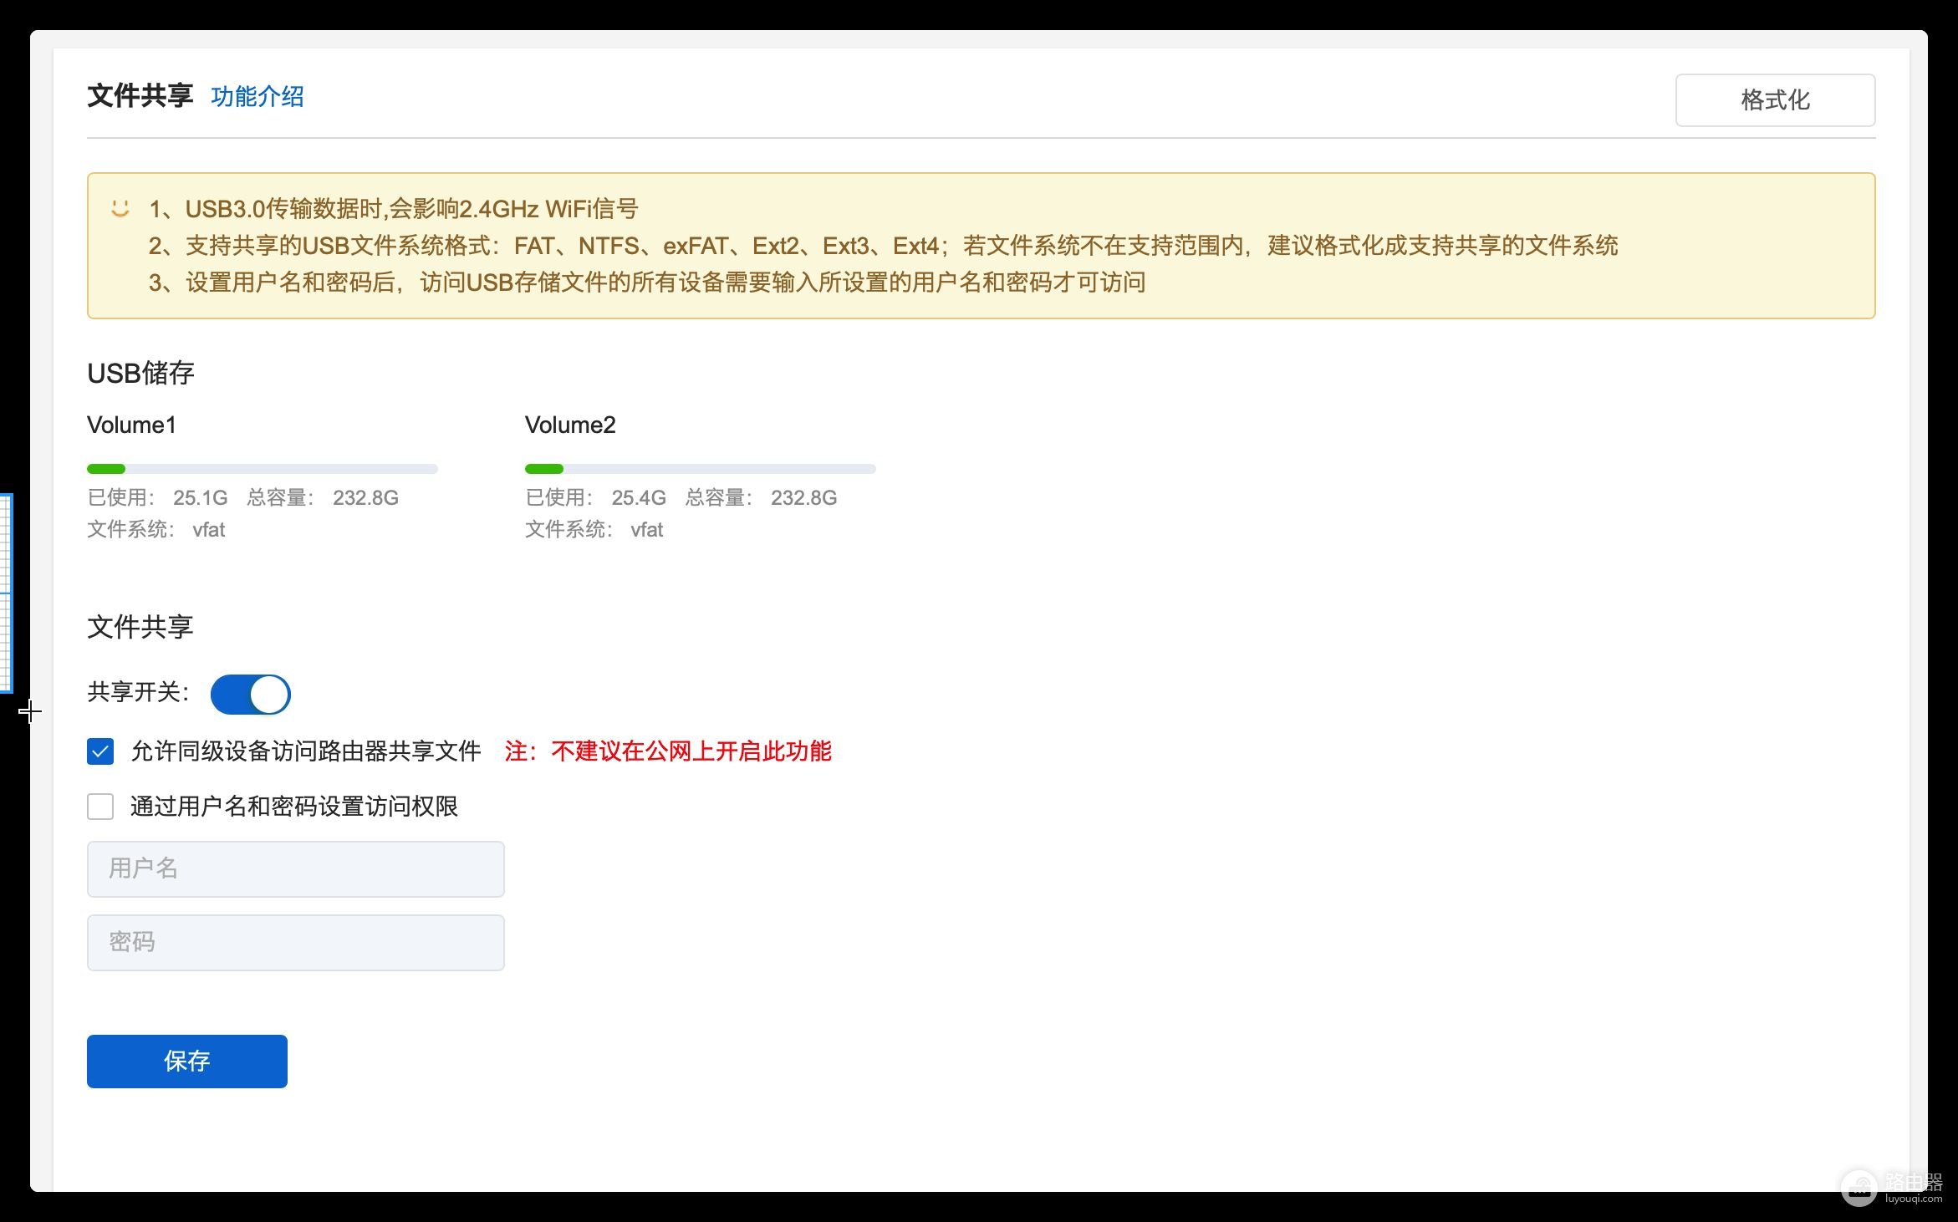Click the 格式化 button

click(1774, 100)
